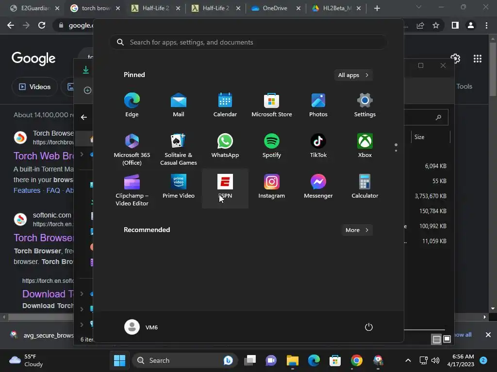
Task: Click the Start menu search field
Action: (248, 42)
